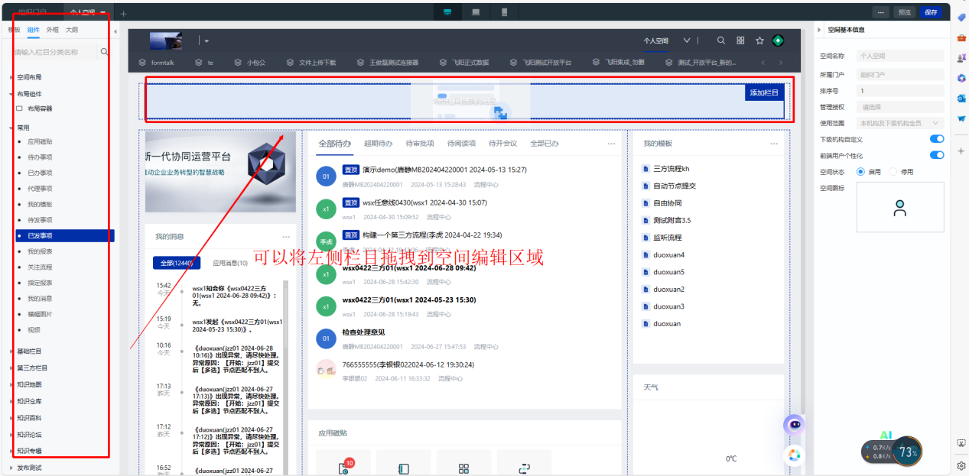This screenshot has height=476, width=969.
Task: Collapse the 空间基本信息 panel triangle
Action: click(820, 30)
